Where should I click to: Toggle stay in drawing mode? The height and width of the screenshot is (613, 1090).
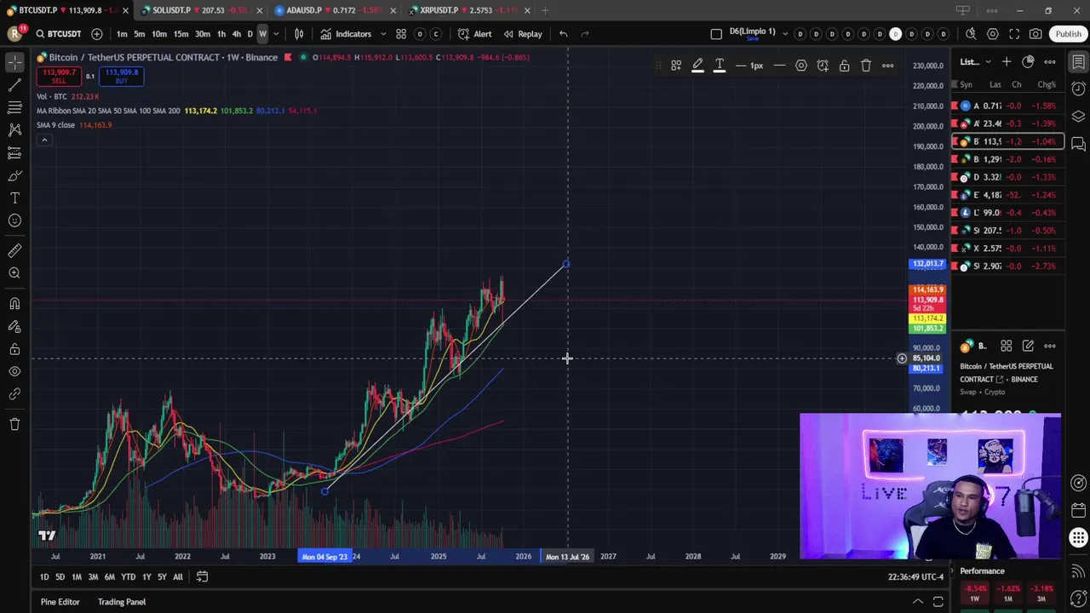coord(14,326)
